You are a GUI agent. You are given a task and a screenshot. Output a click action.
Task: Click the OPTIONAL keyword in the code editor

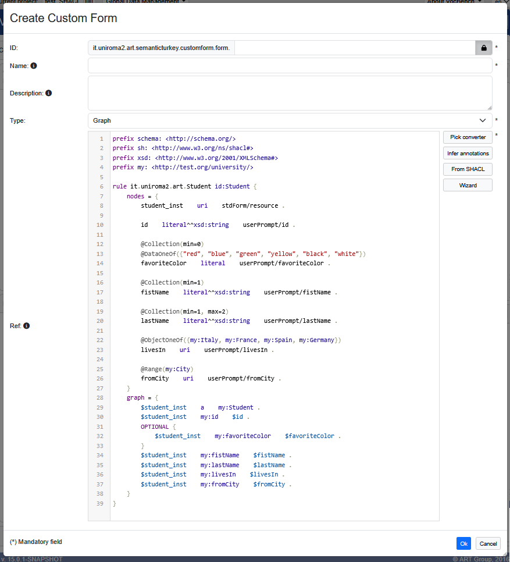point(154,426)
